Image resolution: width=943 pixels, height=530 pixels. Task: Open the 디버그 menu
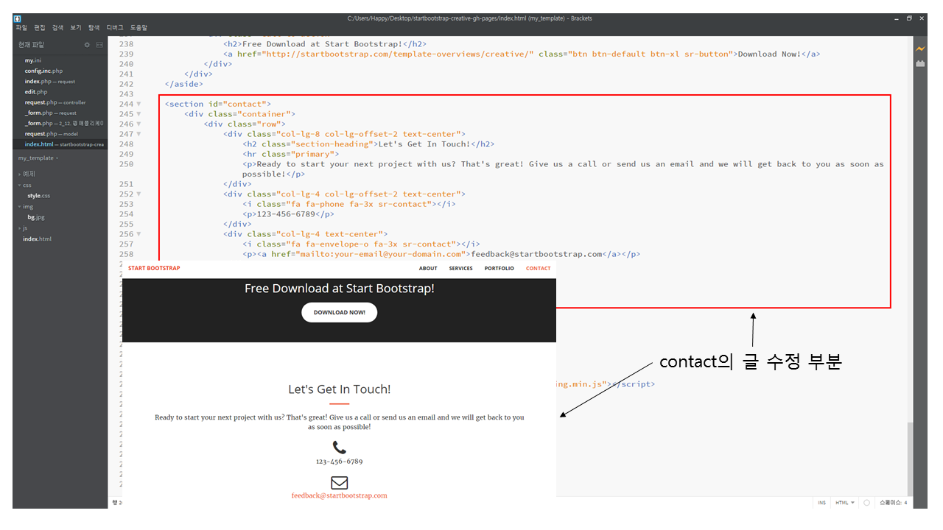(115, 28)
